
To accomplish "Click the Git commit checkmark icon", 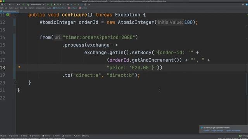I will click(75, 5).
